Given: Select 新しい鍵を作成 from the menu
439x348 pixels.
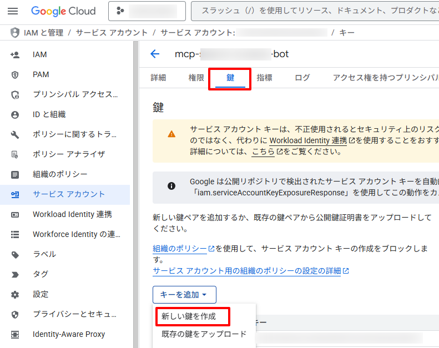Looking at the screenshot, I should (188, 316).
